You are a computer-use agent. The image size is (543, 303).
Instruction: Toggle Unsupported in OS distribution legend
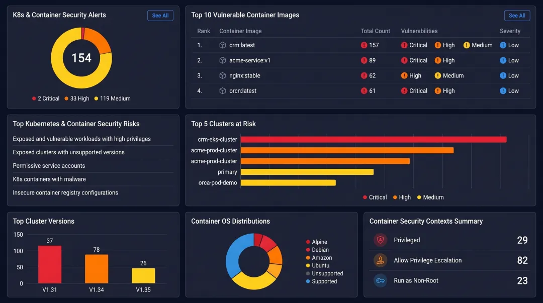pos(324,273)
